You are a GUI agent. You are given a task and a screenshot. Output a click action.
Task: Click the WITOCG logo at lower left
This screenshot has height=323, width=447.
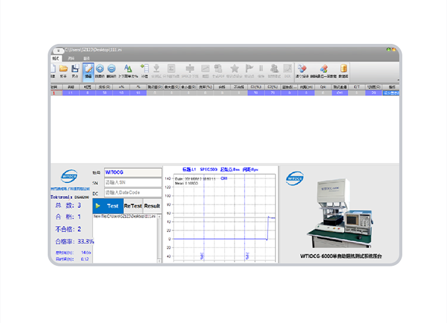(69, 176)
